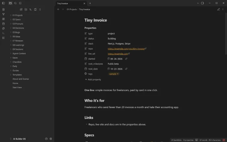Expand the 02 Specs folder chevron
This screenshot has width=227, height=142.
point(11,20)
